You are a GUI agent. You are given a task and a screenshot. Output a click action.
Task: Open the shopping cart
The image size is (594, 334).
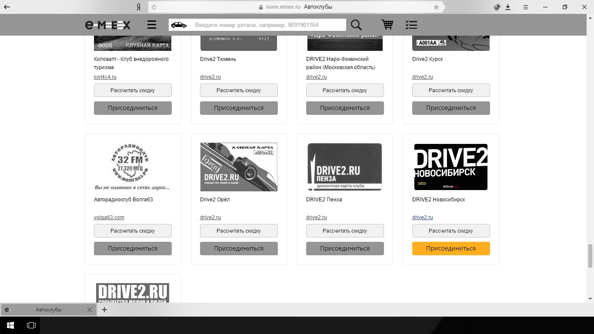pos(387,25)
